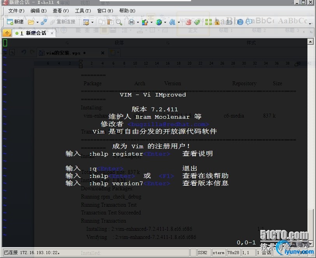The height and width of the screenshot is (258, 316).
Task: Expand the print dropdown arrow
Action: point(138,22)
